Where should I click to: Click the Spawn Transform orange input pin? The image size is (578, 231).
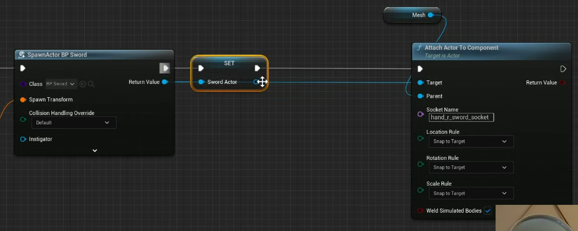click(x=23, y=100)
